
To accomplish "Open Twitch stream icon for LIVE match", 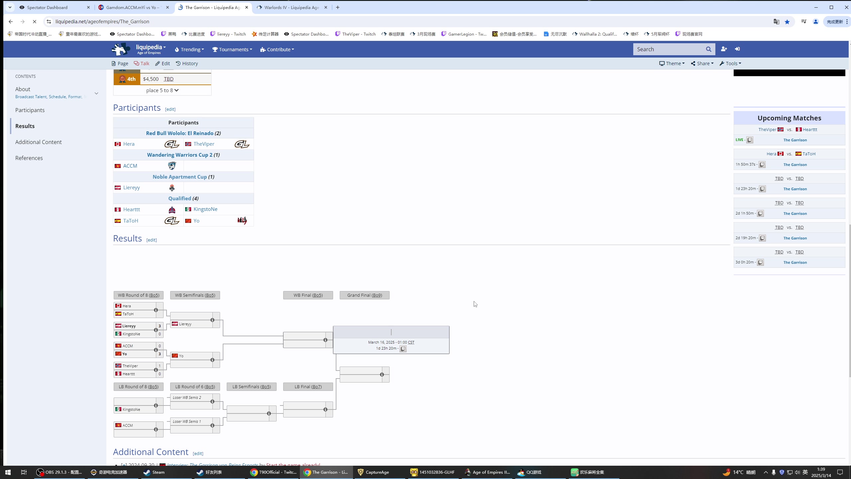I will (750, 140).
